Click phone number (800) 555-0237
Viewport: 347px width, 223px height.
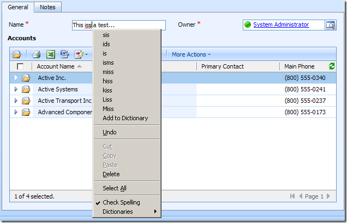coord(305,101)
